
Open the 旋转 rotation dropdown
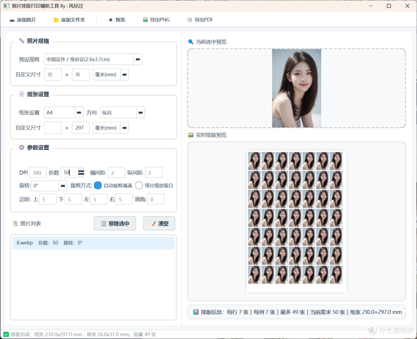click(x=63, y=186)
